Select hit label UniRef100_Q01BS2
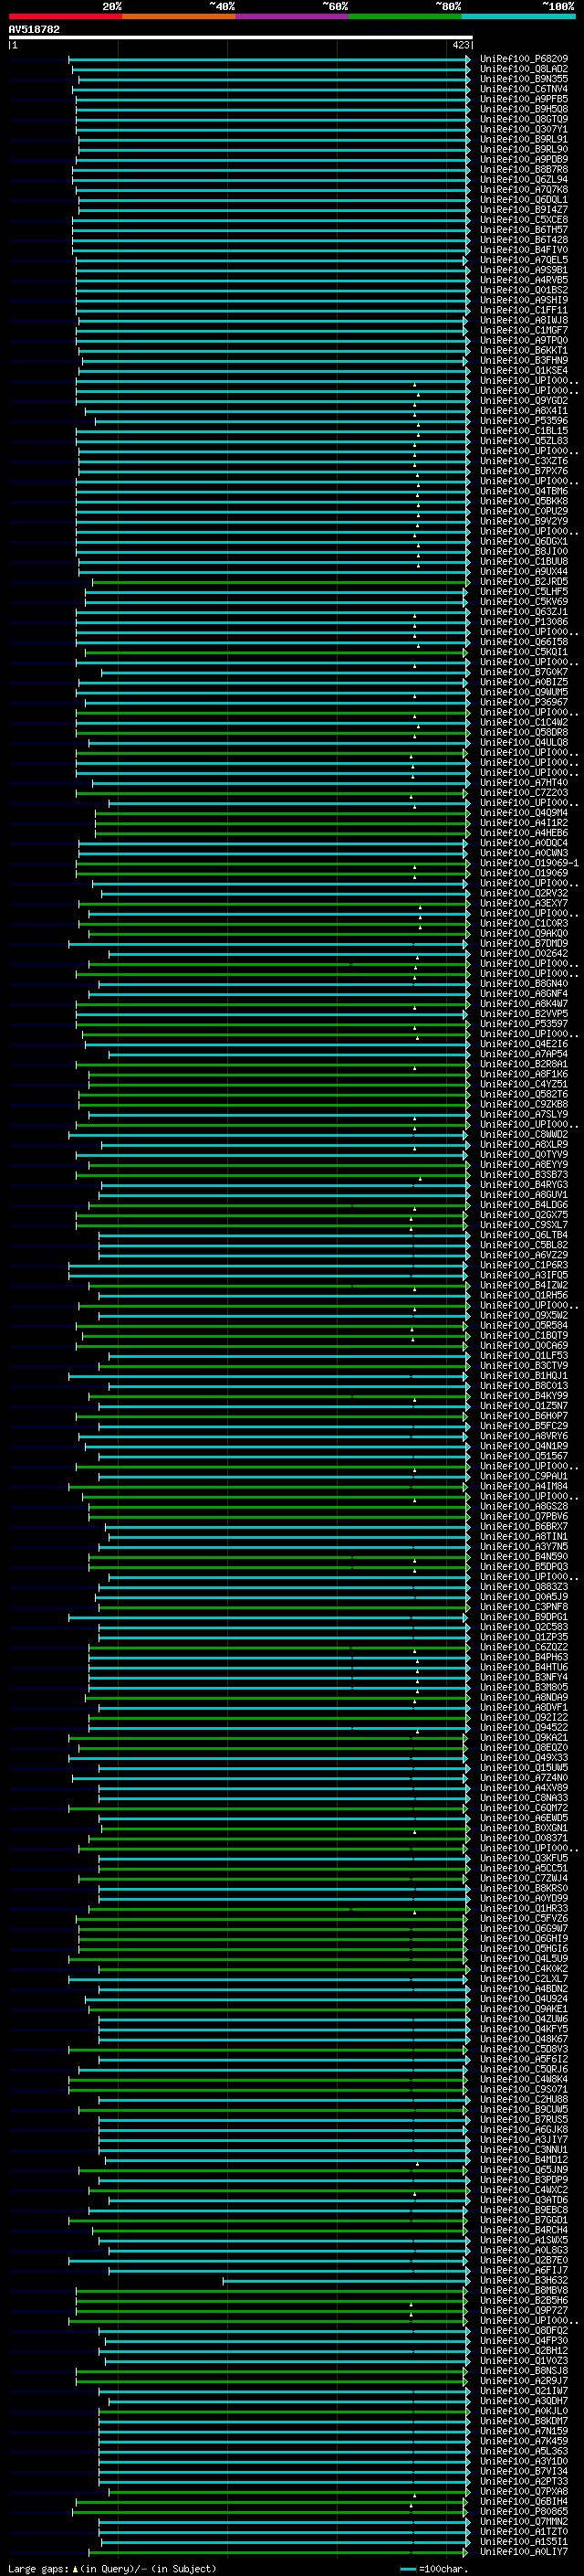This screenshot has width=584, height=2576. (x=523, y=290)
